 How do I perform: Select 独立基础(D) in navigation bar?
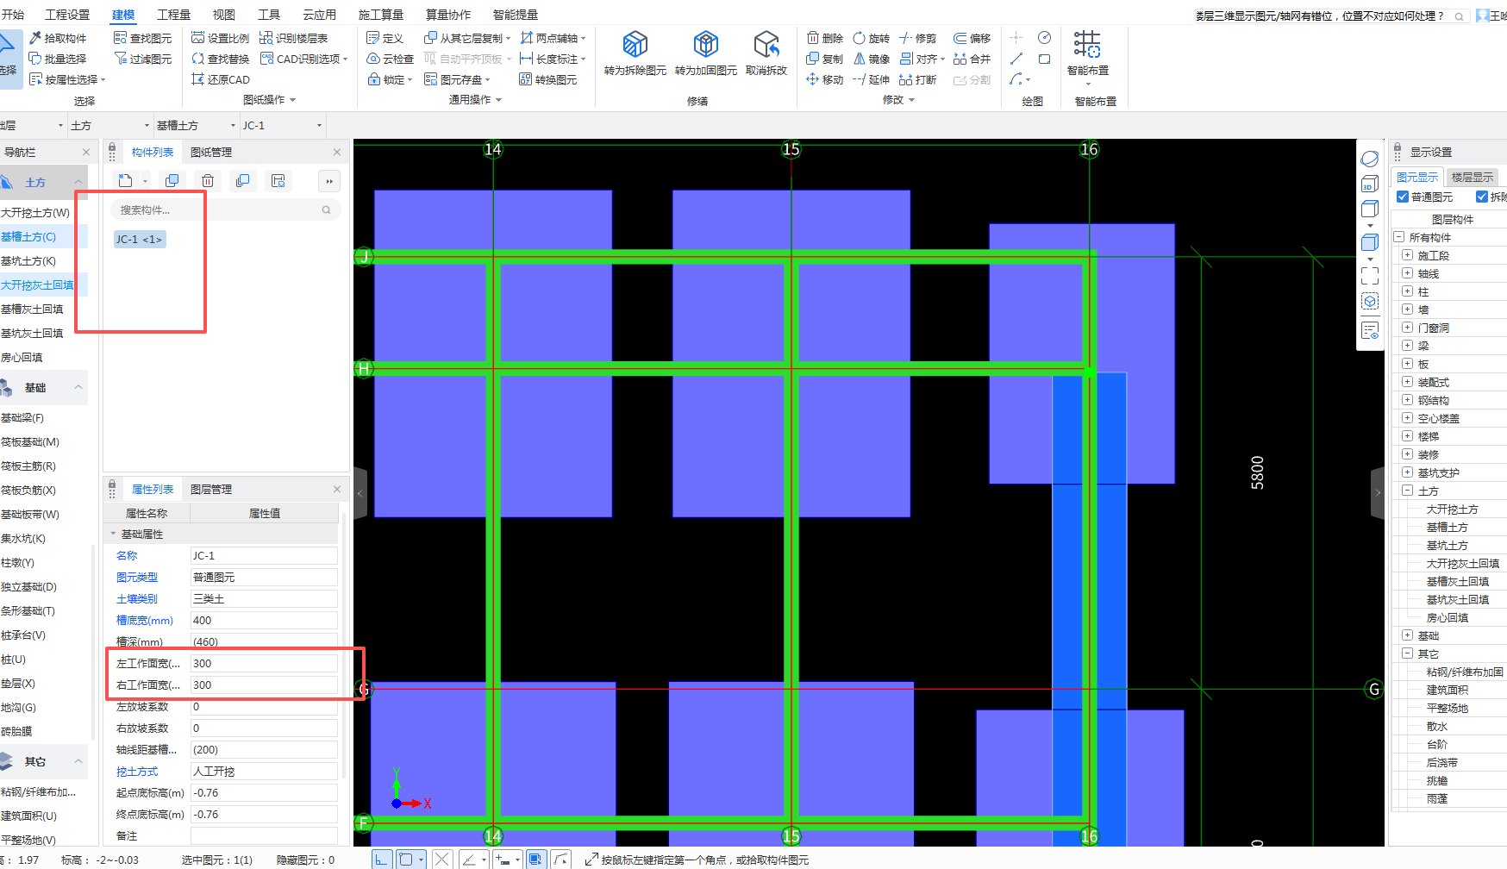pyautogui.click(x=28, y=586)
